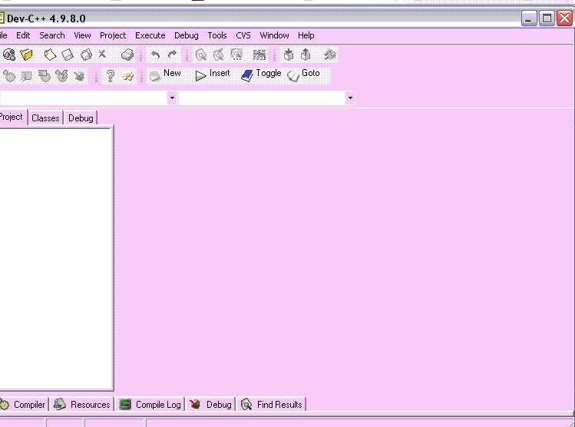The image size is (575, 427).
Task: Click the Open Project or File icon
Action: (x=27, y=55)
